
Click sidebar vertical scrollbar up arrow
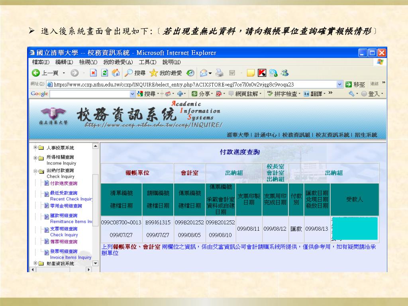pos(96,146)
